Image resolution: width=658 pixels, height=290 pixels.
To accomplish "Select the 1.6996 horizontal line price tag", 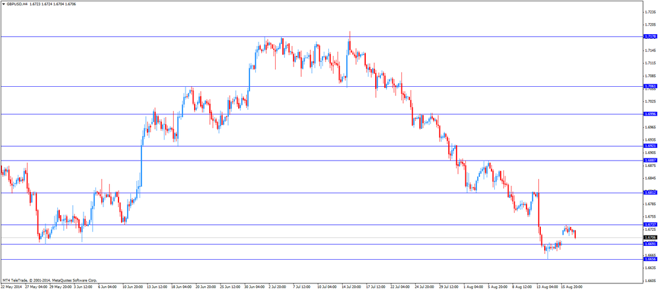I will (x=649, y=114).
